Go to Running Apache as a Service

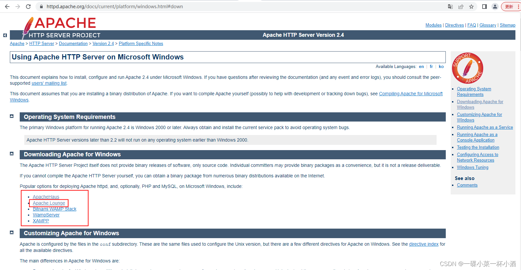(485, 127)
